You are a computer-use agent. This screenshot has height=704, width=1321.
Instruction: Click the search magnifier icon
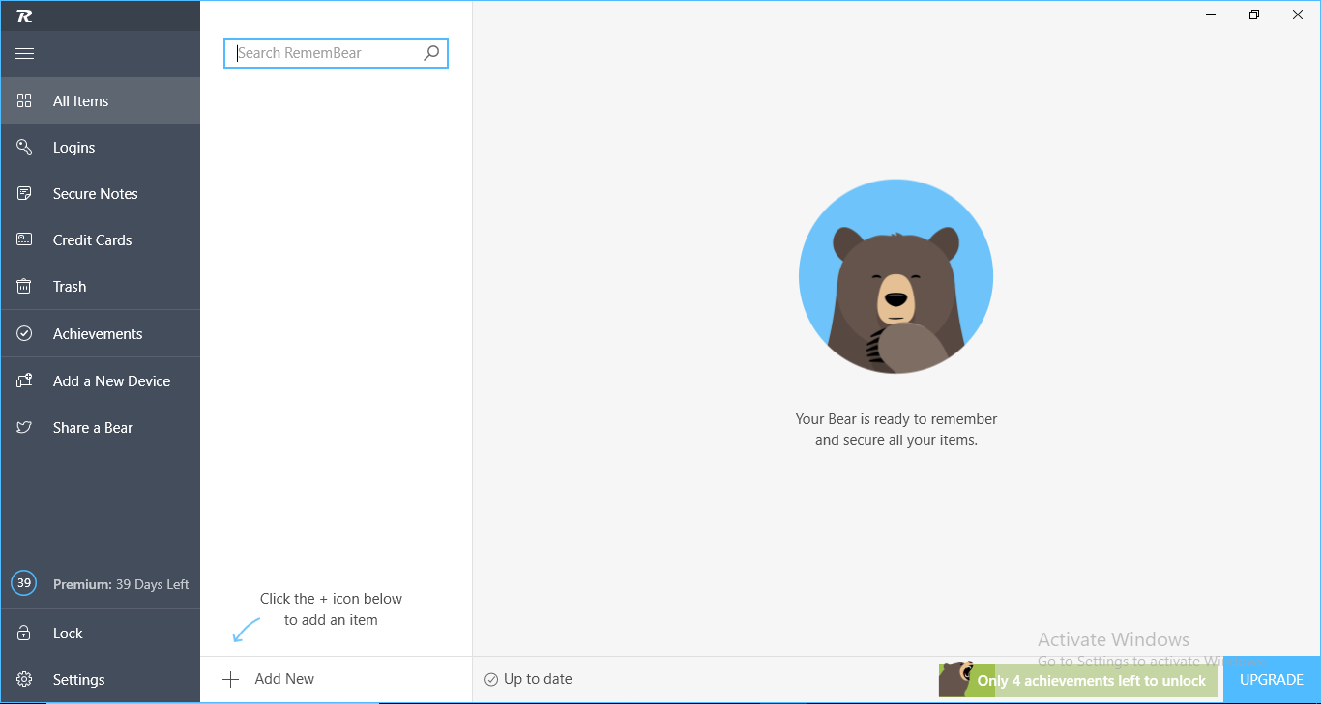click(431, 53)
